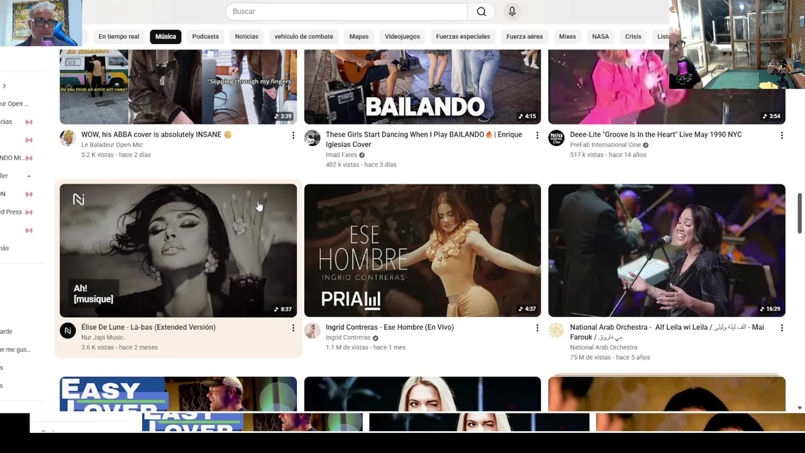Open Imad Fares channel avatar
Screen dimensions: 805x453
[312, 138]
